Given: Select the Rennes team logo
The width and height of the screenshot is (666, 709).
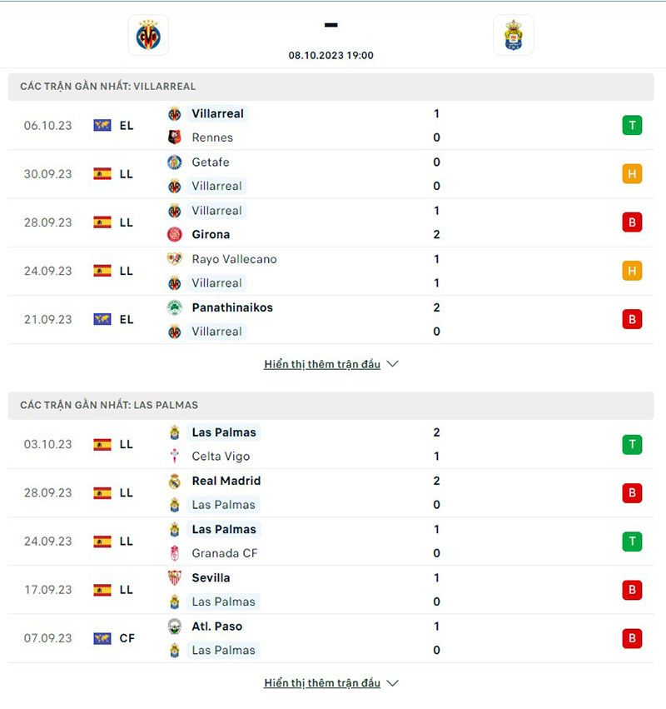Looking at the screenshot, I should pos(176,137).
